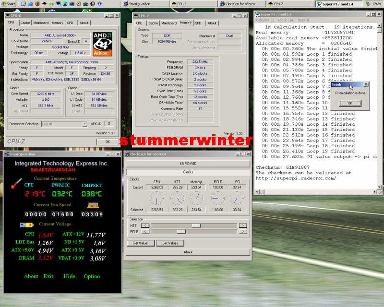This screenshot has width=384, height=307.
Task: Click the AMD Athlon 64 logo
Action: click(102, 44)
